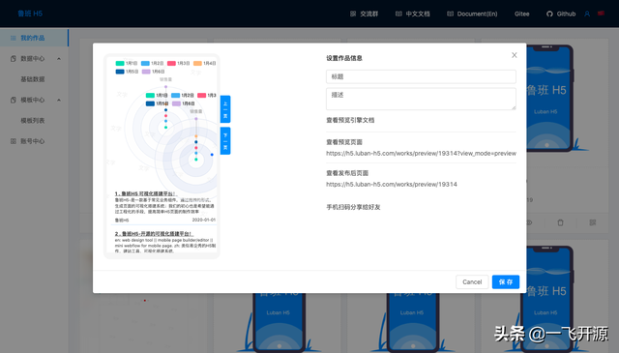Open the Document(En) link
The width and height of the screenshot is (619, 353).
point(472,14)
